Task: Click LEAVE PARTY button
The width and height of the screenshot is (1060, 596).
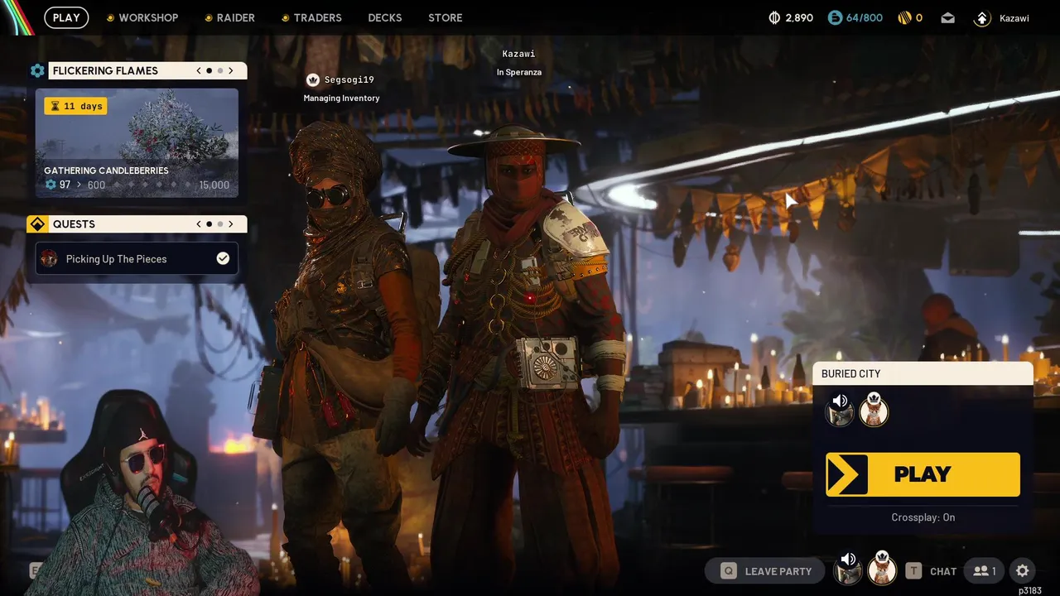Action: coord(765,571)
